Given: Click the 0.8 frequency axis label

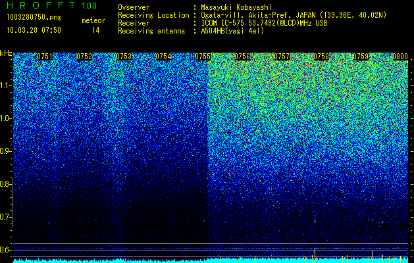Looking at the screenshot, I should (5, 184).
